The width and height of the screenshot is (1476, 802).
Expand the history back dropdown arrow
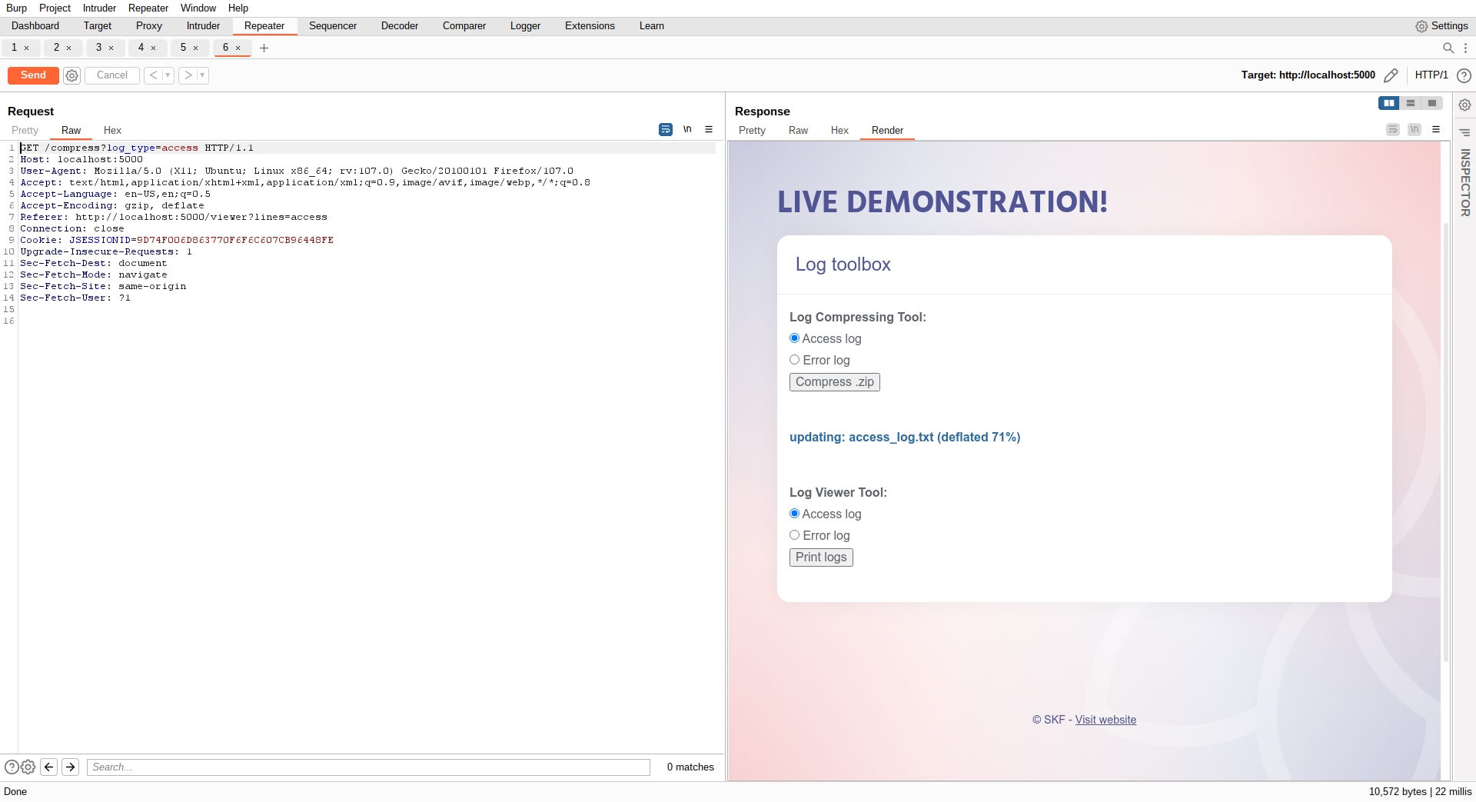click(168, 75)
